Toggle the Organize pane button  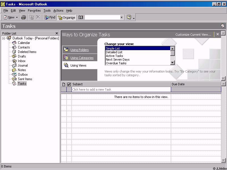pyautogui.click(x=66, y=17)
